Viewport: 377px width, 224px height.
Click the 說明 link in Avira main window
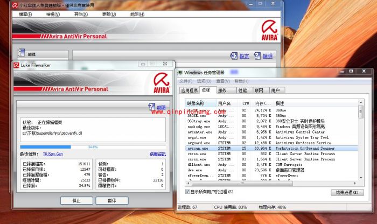point(267,56)
